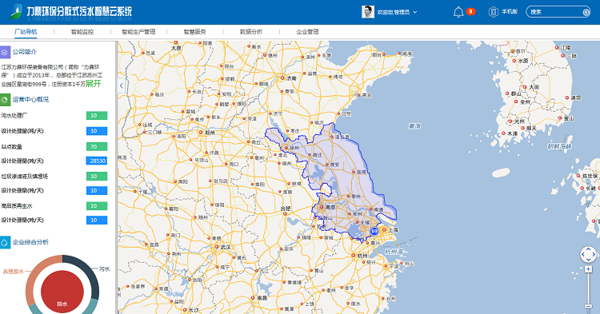Screen dimensions: 600x314
Task: Click the admin user avatar
Action: pos(368,12)
